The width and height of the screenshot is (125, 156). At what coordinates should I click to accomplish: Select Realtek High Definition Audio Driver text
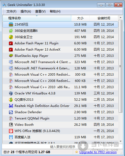[x=42, y=106]
